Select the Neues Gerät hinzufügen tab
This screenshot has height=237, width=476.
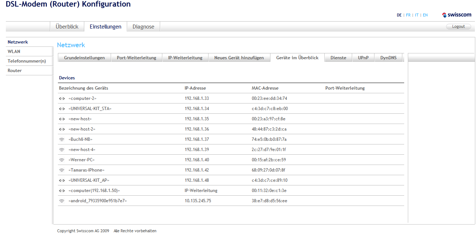point(239,58)
